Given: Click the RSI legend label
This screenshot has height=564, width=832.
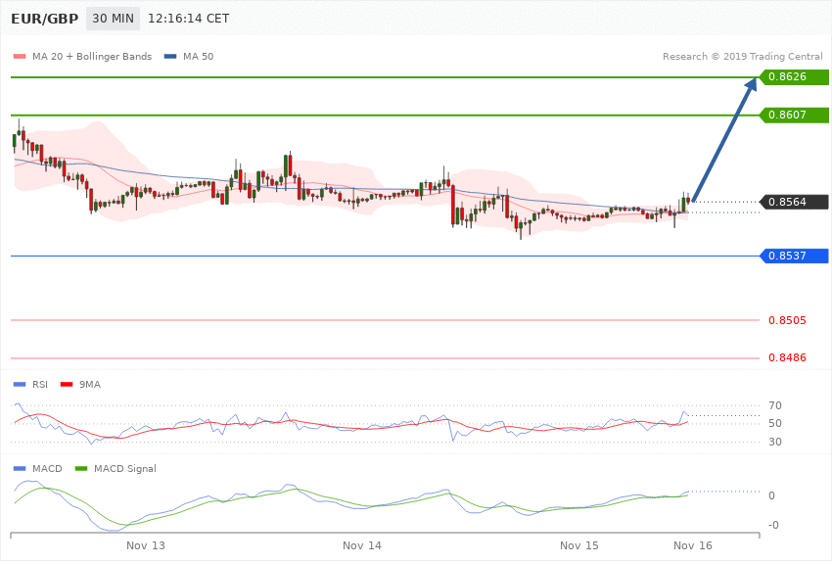Looking at the screenshot, I should click(x=40, y=385).
